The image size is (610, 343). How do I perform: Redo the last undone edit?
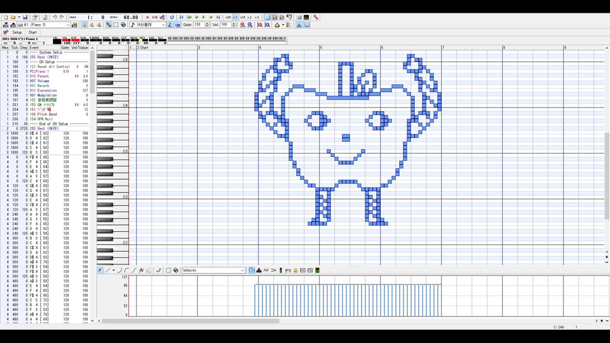coord(62,17)
